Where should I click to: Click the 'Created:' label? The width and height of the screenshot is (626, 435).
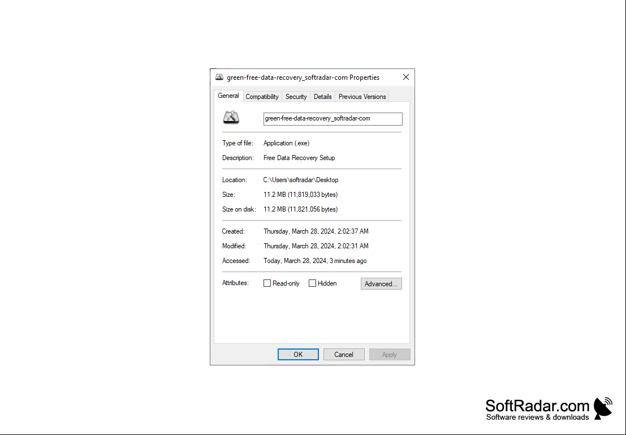pos(233,231)
